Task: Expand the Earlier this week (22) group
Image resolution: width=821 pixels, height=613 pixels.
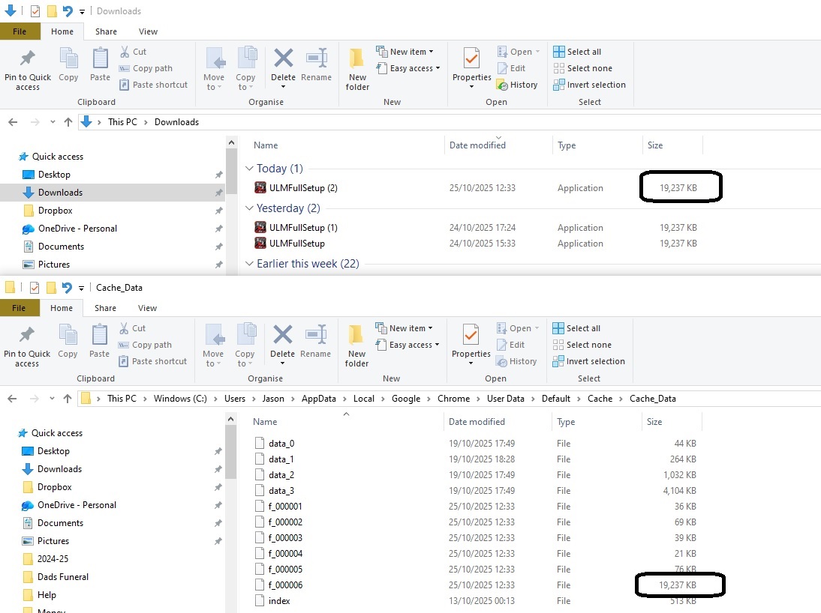Action: pos(250,264)
